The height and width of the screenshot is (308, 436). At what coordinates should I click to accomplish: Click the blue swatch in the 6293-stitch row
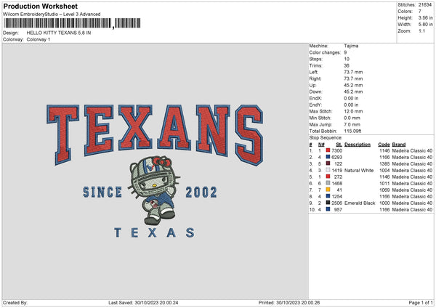[x=328, y=157]
